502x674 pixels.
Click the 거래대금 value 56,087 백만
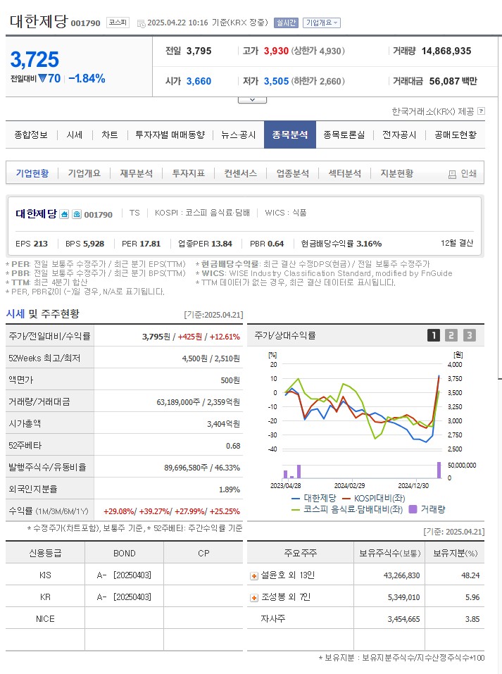453,81
